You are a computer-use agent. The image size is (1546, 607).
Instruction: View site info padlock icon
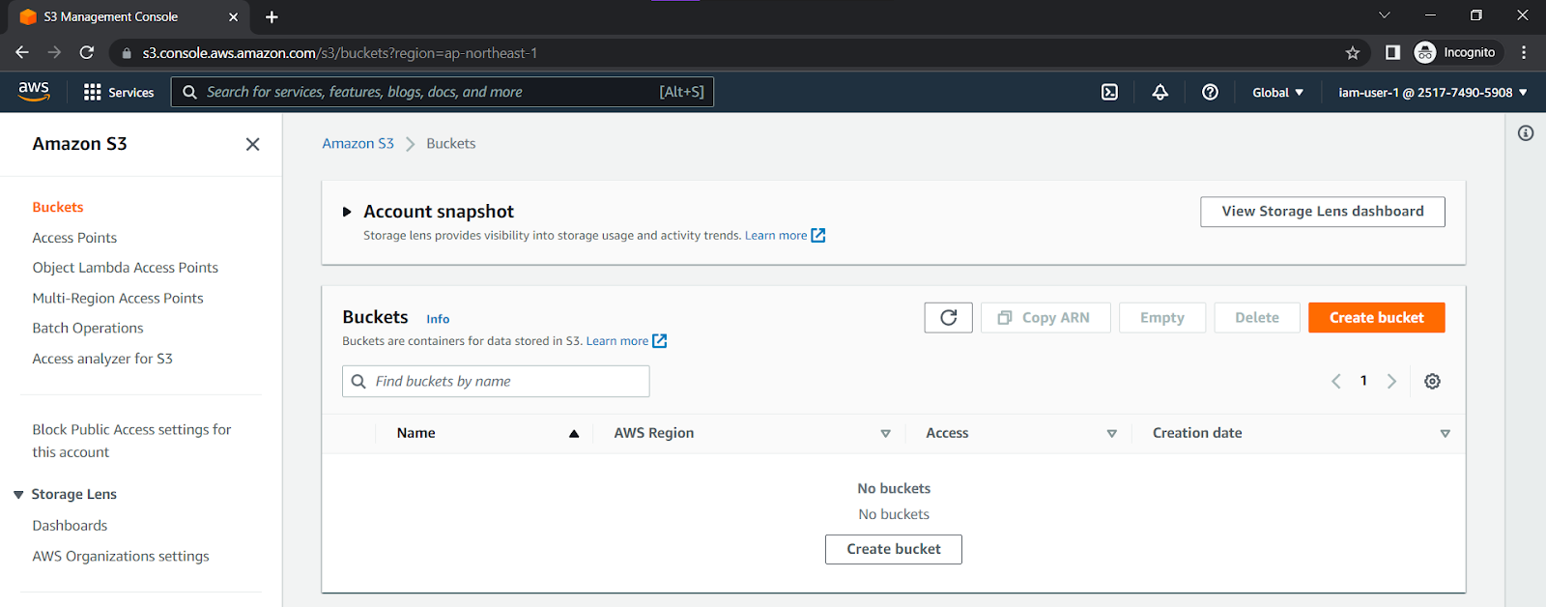tap(127, 53)
